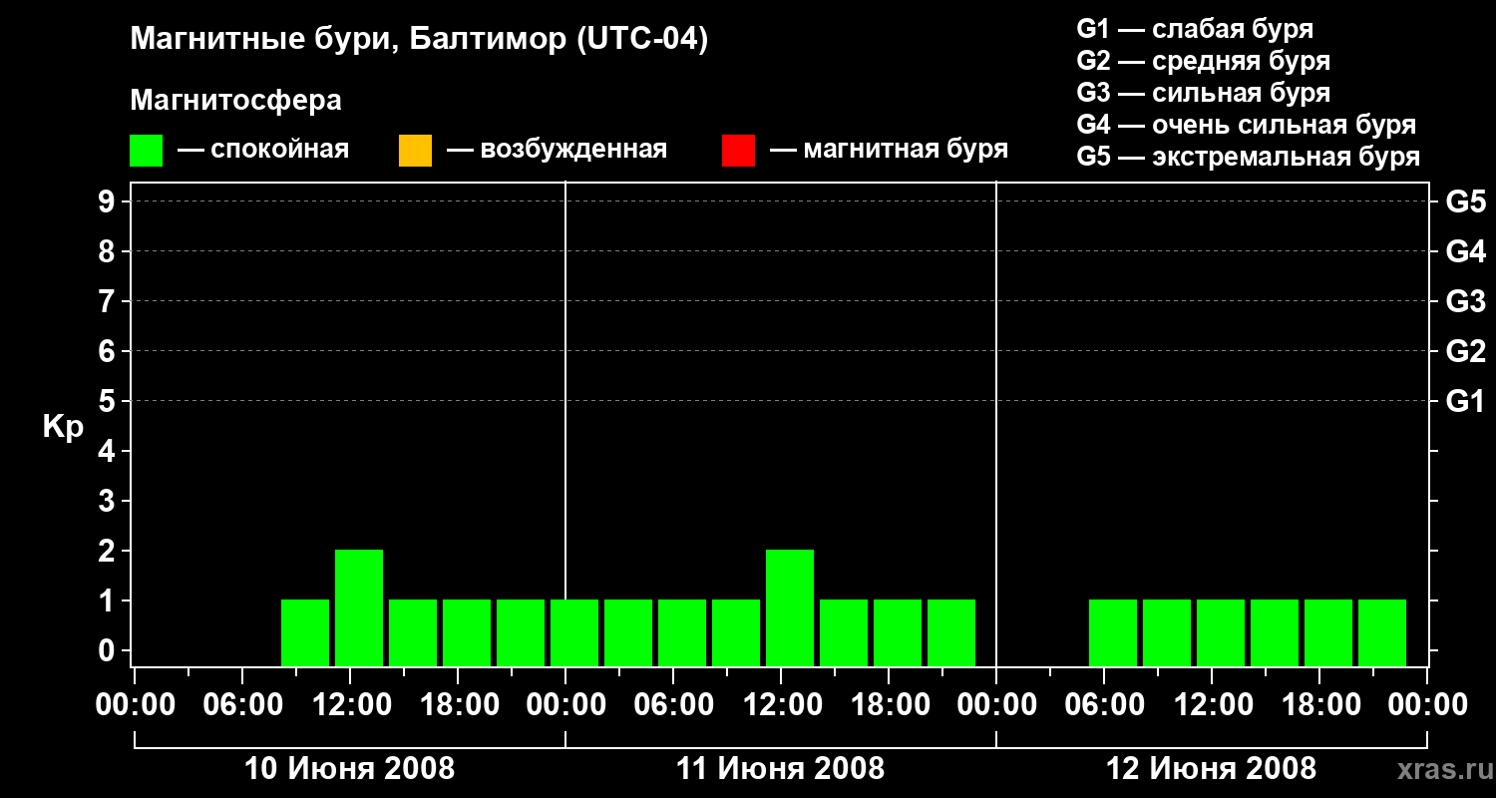Screen dimensions: 1496x798
Task: Select the line "G4 — очень сильная буря"
Action: 1247,125
